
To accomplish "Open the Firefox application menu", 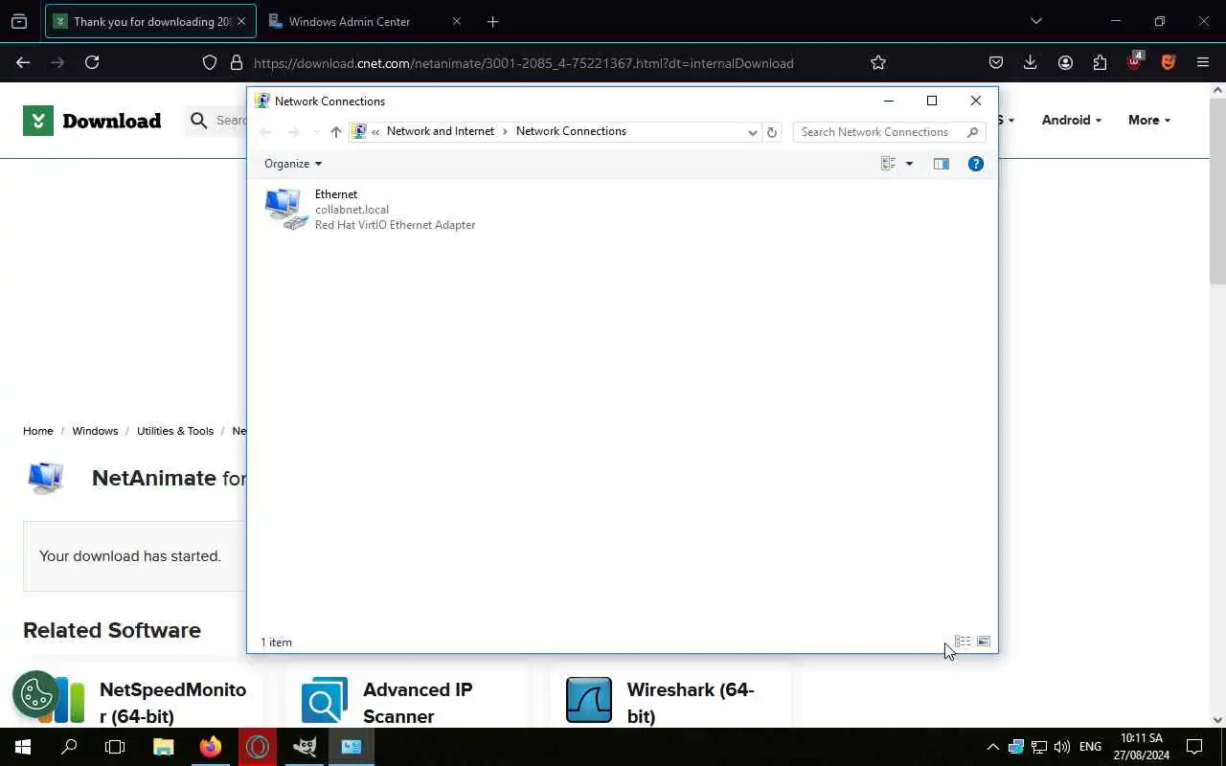I will pyautogui.click(x=1203, y=62).
